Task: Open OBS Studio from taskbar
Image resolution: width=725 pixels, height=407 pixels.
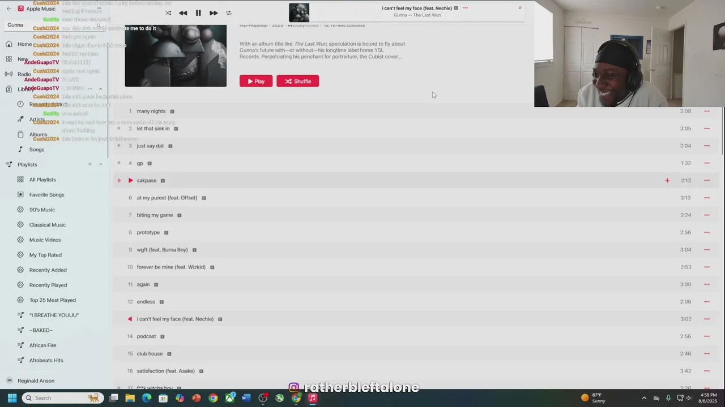Action: (x=263, y=398)
